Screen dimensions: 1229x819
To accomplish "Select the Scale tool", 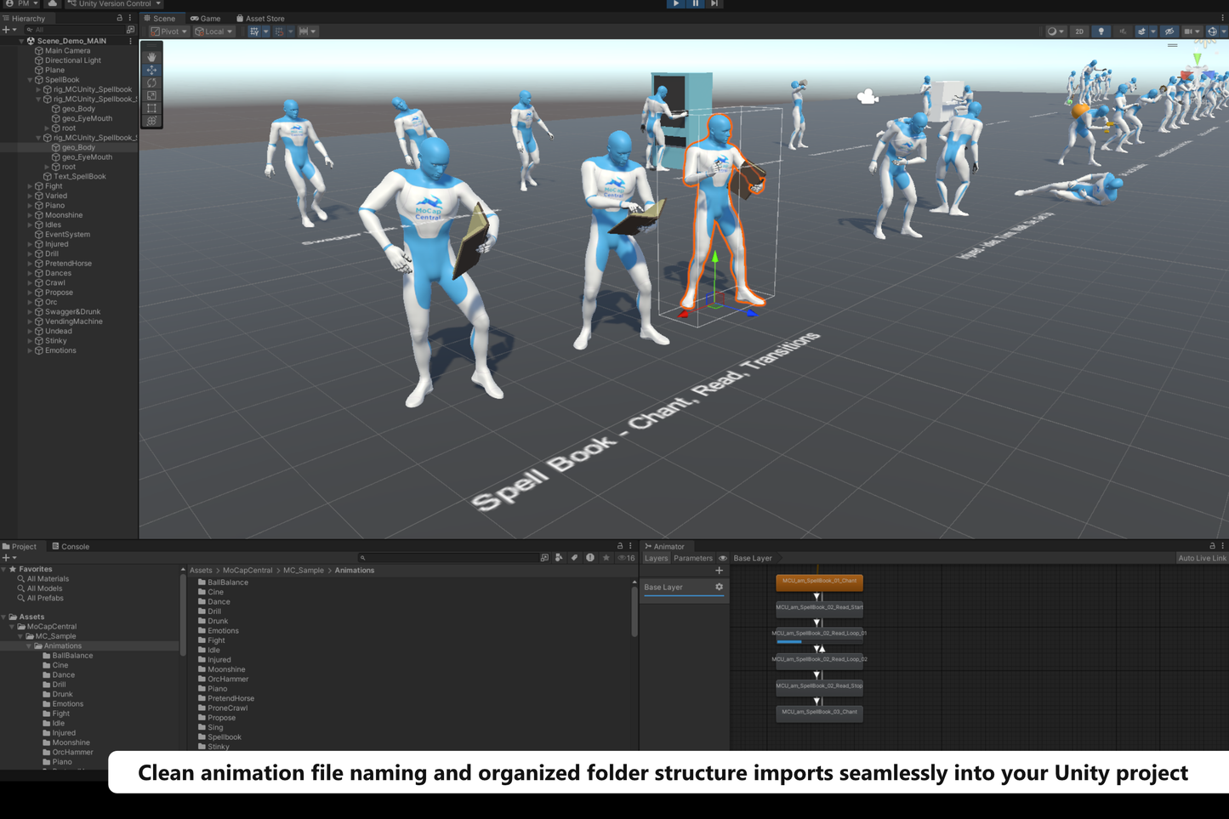I will click(151, 95).
